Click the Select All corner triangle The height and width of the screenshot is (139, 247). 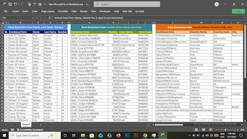[x=2, y=23]
